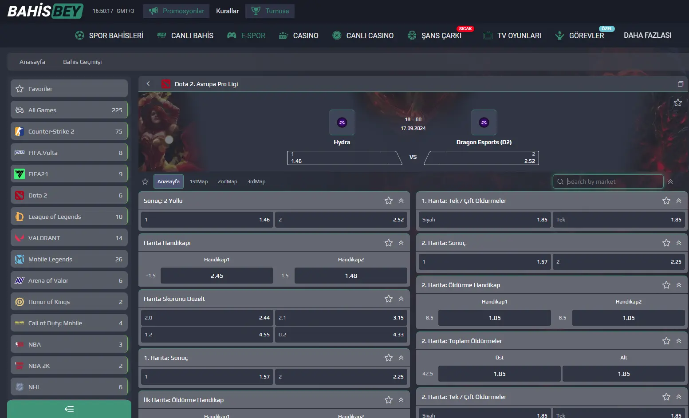Select the 3rdMap tab

[x=256, y=181]
